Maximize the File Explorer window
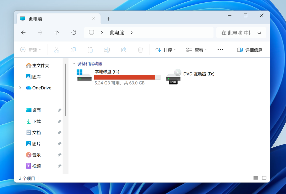The image size is (286, 194). tap(245, 16)
